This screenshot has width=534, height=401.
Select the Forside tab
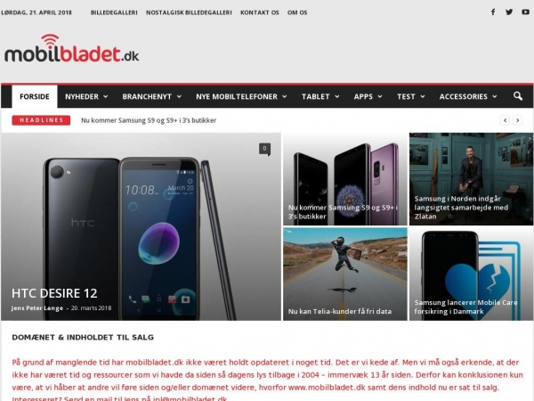[35, 96]
